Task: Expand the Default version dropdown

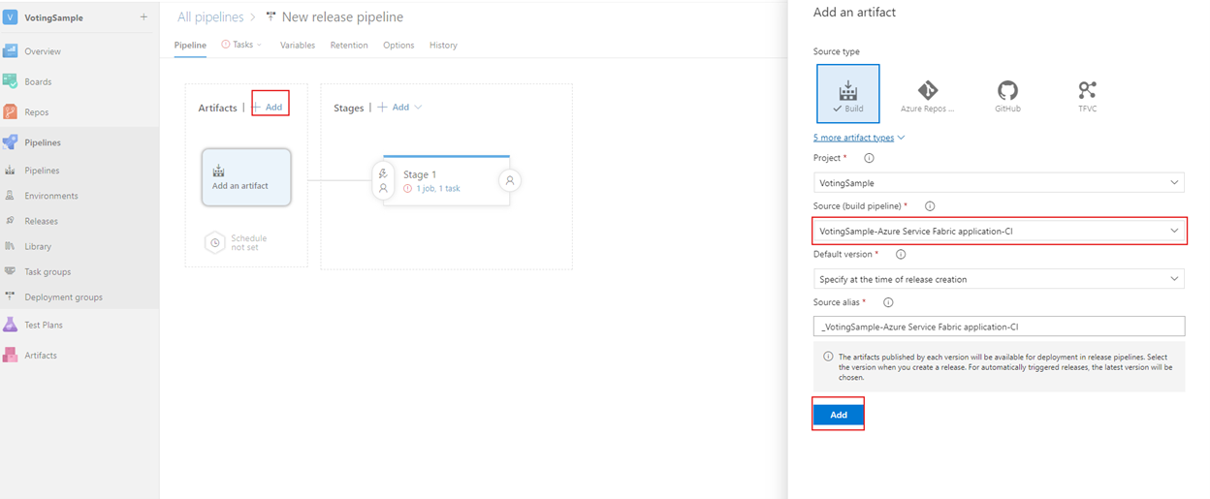Action: (999, 279)
